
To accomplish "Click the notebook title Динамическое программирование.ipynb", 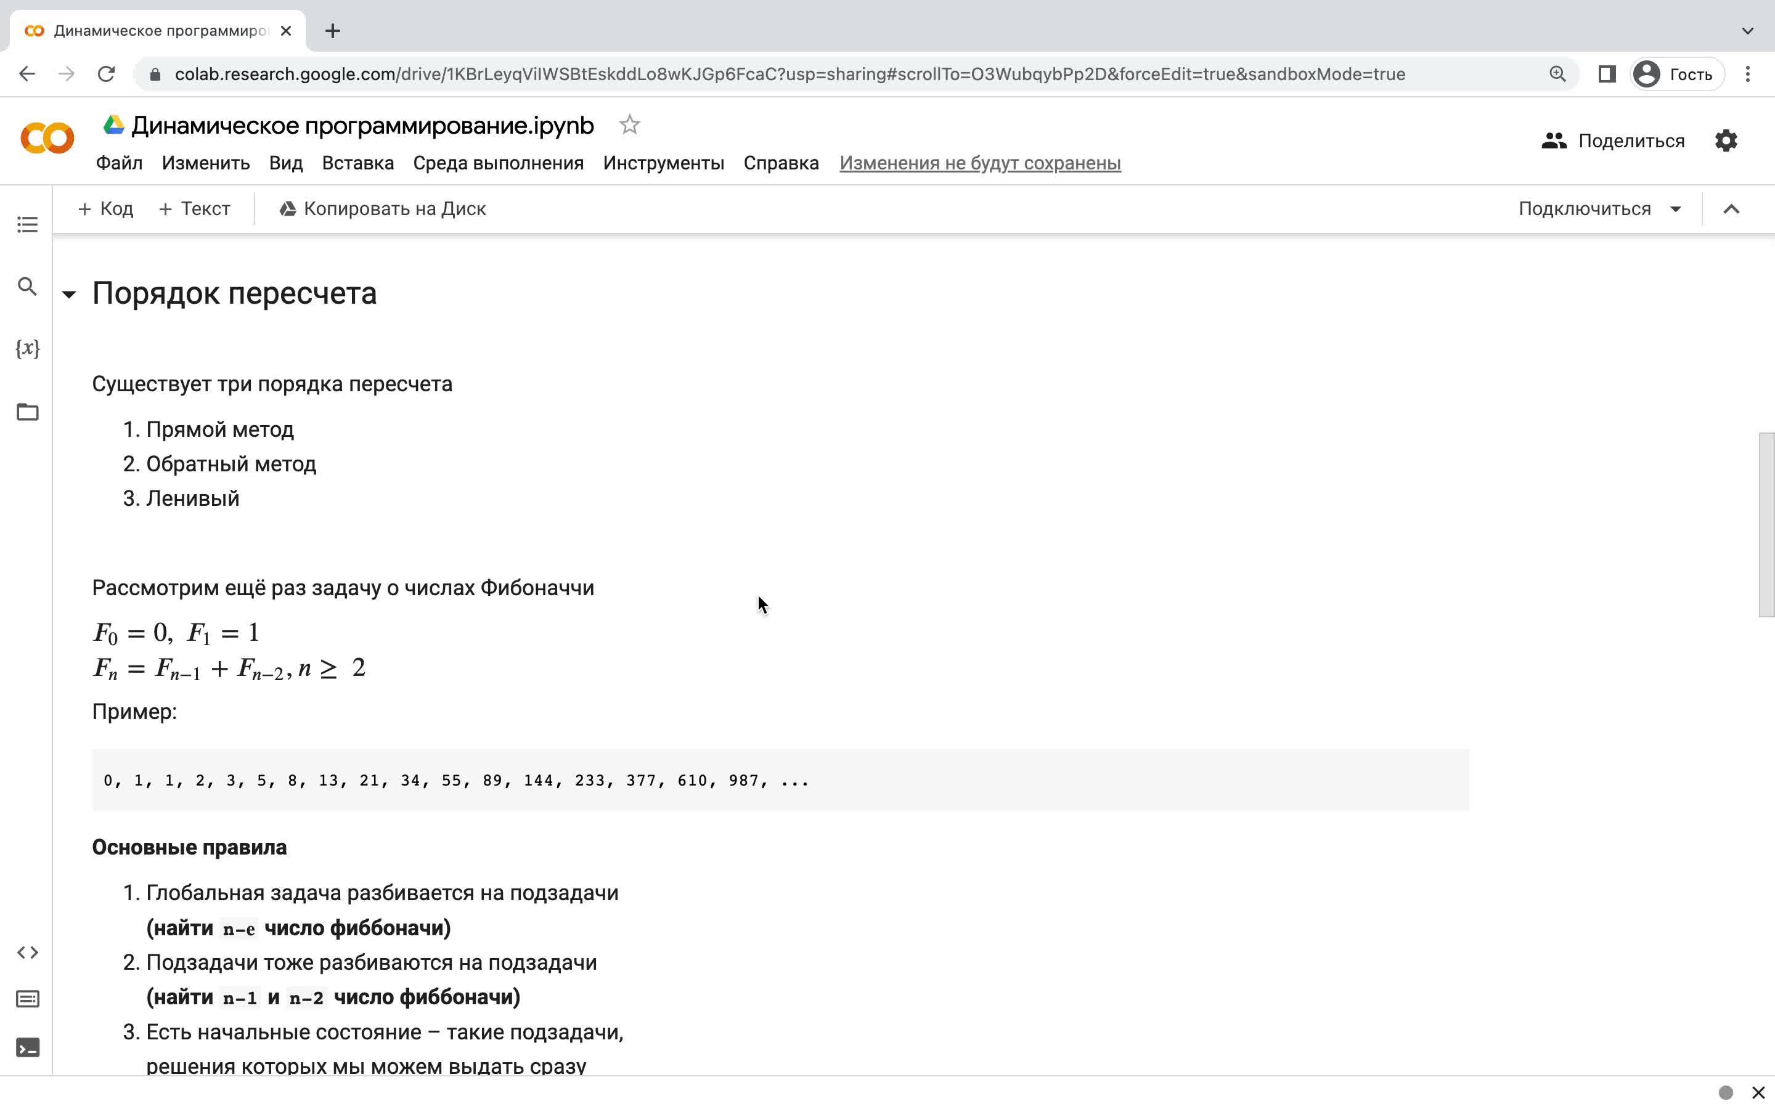I will coord(362,126).
